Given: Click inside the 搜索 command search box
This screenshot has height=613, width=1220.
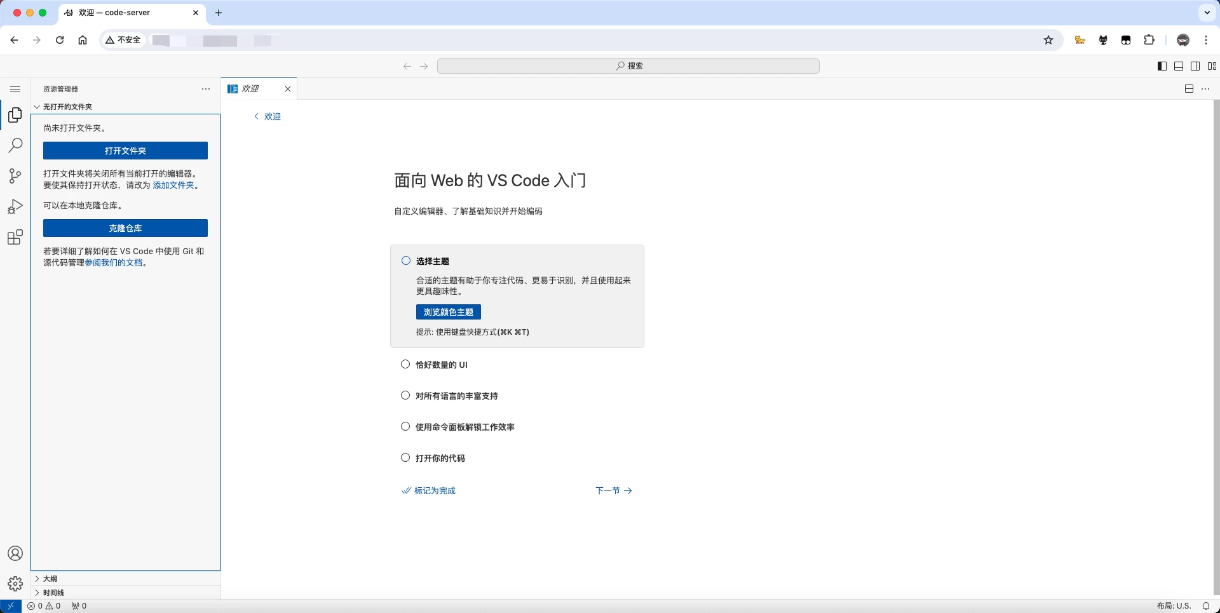Looking at the screenshot, I should click(x=628, y=65).
